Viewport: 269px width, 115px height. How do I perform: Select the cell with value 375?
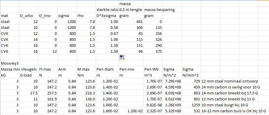[153, 51]
